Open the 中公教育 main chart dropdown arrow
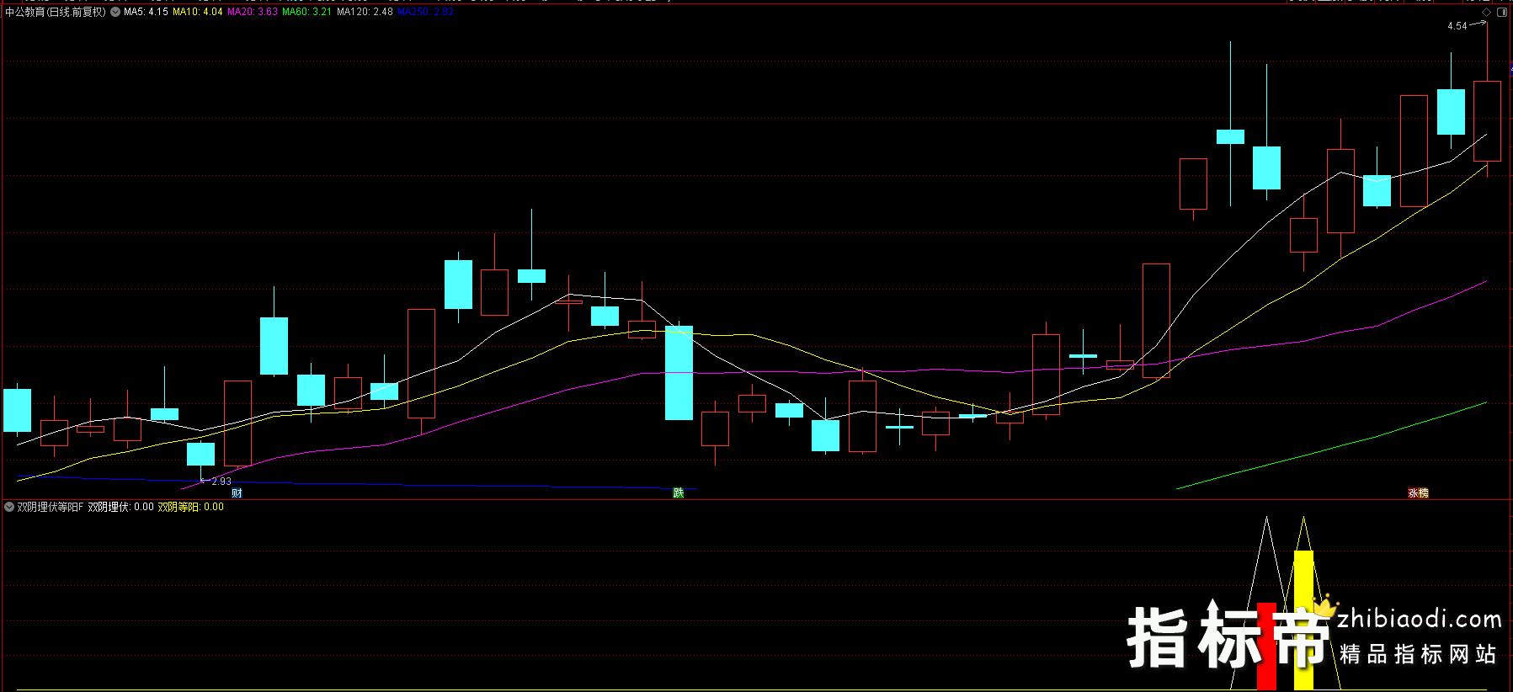The image size is (1513, 692). pos(115,12)
